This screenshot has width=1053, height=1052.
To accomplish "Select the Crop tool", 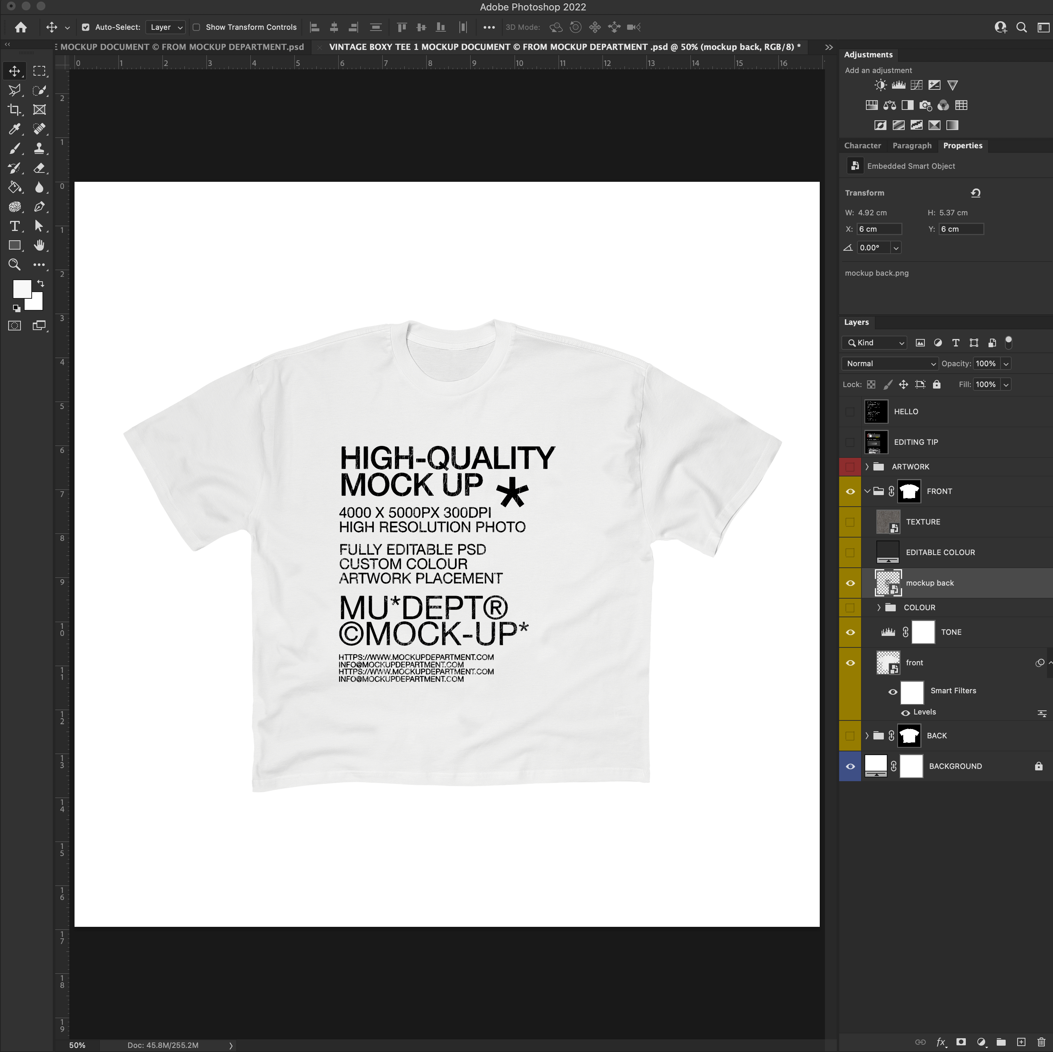I will 14,110.
